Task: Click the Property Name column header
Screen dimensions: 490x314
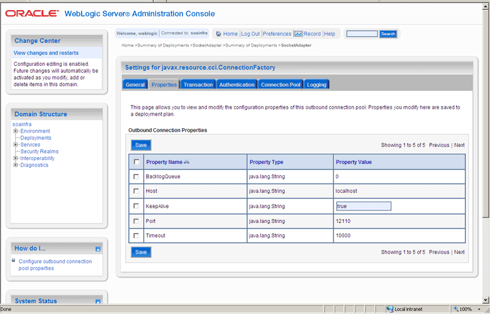Action: [x=164, y=162]
